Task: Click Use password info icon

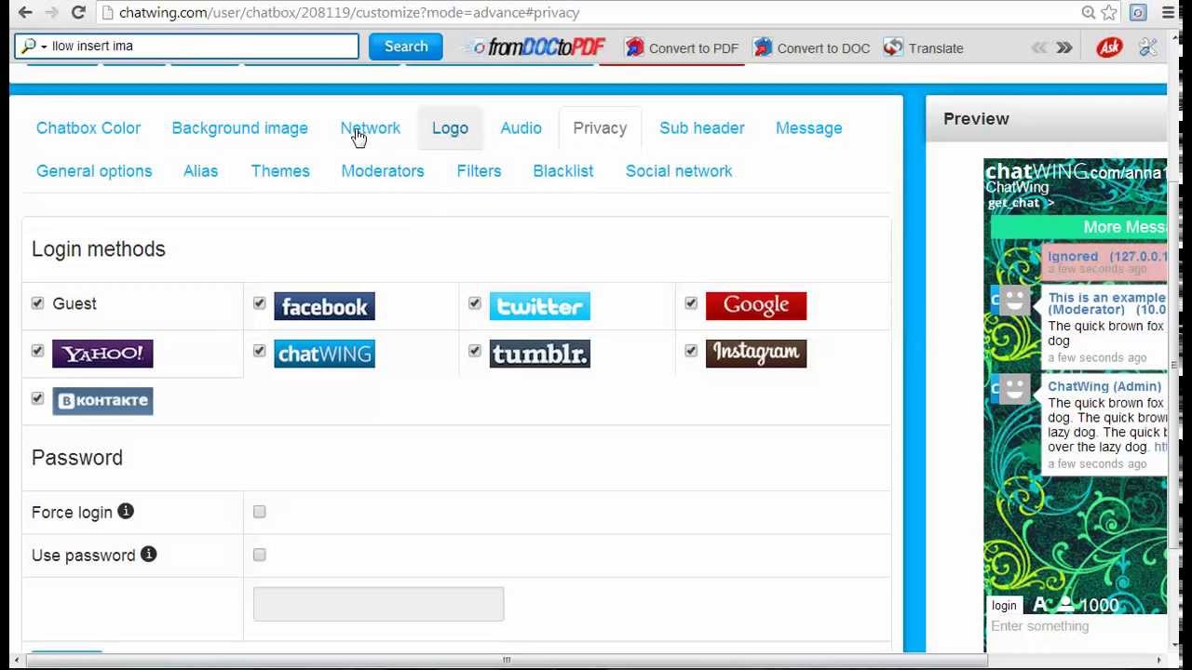Action: coord(148,554)
